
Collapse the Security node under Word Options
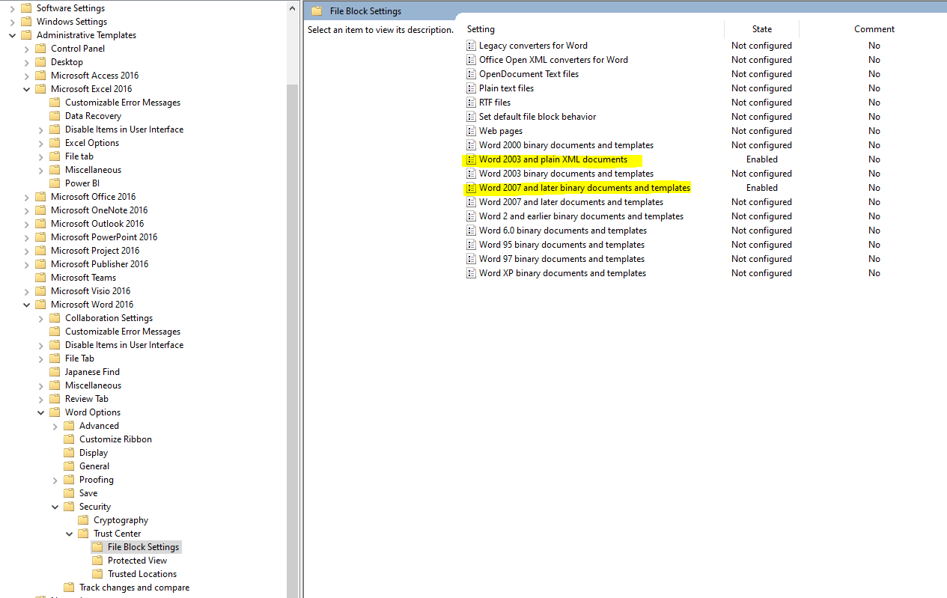(x=55, y=507)
